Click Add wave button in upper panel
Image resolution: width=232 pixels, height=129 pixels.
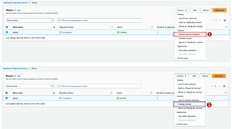tap(219, 10)
